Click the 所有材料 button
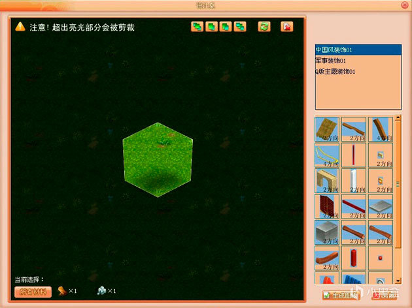 (33, 292)
